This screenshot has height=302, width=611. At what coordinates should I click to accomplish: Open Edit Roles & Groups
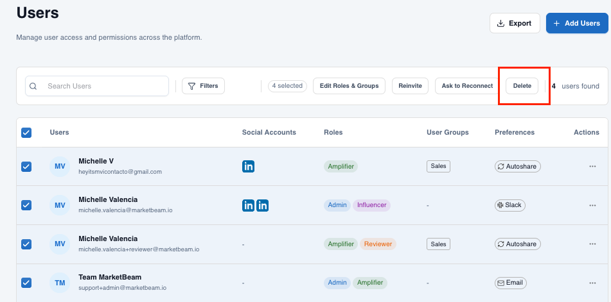coord(349,86)
